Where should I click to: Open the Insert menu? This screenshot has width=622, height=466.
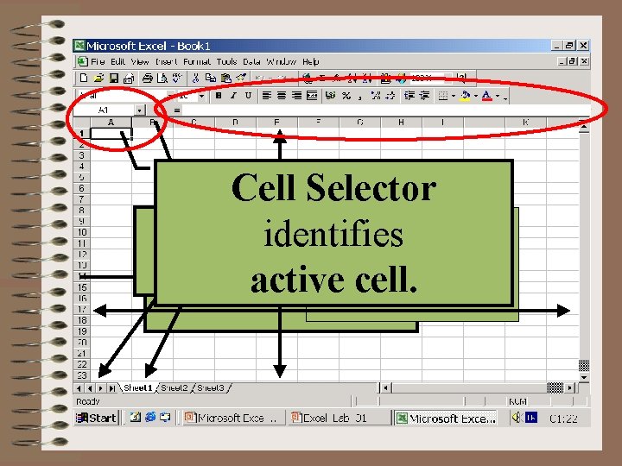(x=167, y=62)
